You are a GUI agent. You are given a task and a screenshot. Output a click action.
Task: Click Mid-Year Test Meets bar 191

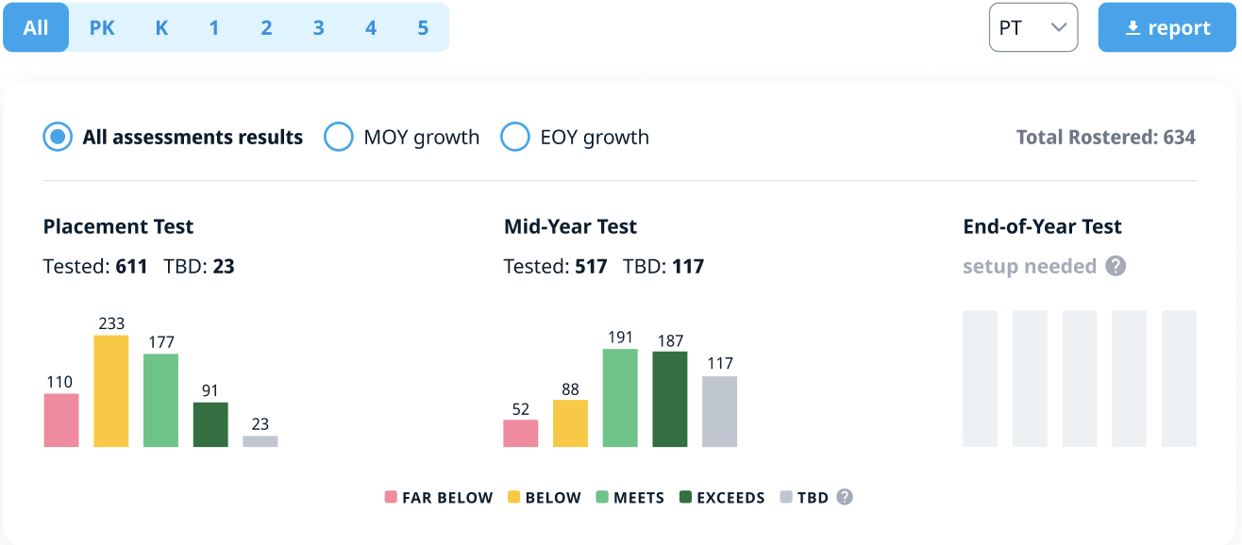tap(620, 398)
